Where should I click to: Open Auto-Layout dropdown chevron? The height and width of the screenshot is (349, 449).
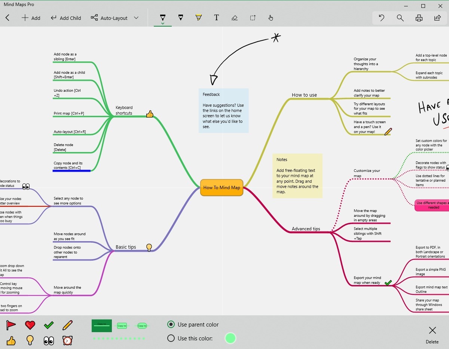[136, 18]
